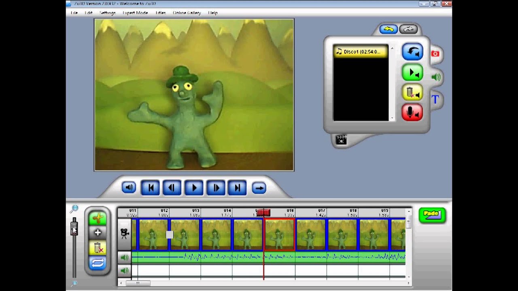This screenshot has height=291, width=518.
Task: Open the blue T titles tab
Action: pos(435,99)
